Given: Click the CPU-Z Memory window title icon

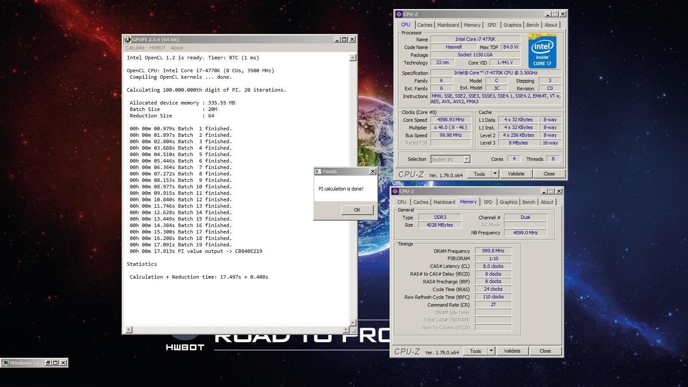Looking at the screenshot, I should click(x=395, y=191).
